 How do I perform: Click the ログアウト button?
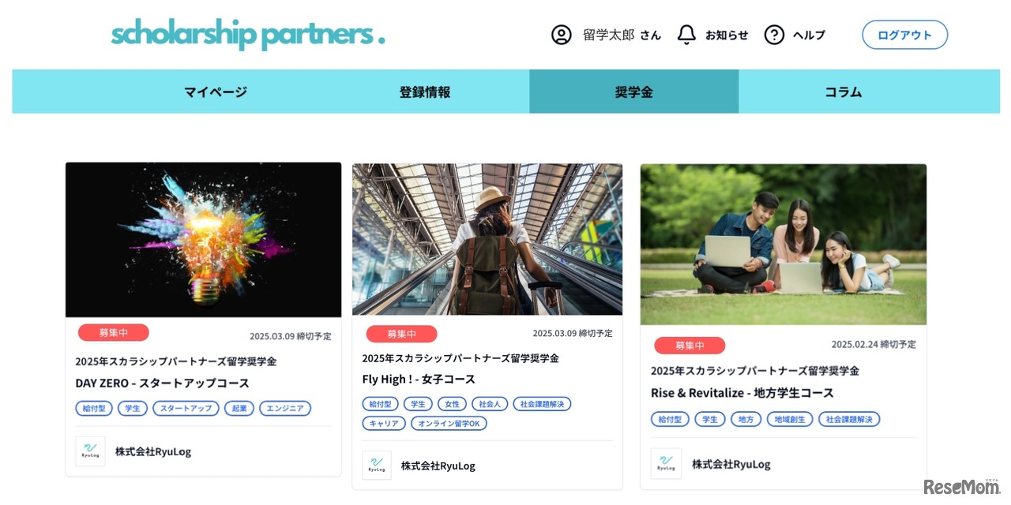[x=904, y=35]
